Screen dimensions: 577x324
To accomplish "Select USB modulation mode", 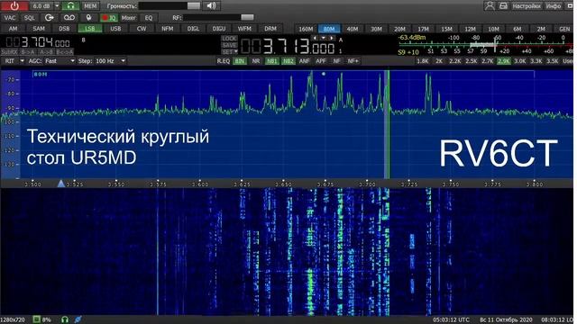I will pyautogui.click(x=115, y=29).
